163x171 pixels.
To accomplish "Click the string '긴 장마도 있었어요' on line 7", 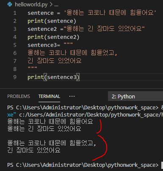I will click(55, 61).
